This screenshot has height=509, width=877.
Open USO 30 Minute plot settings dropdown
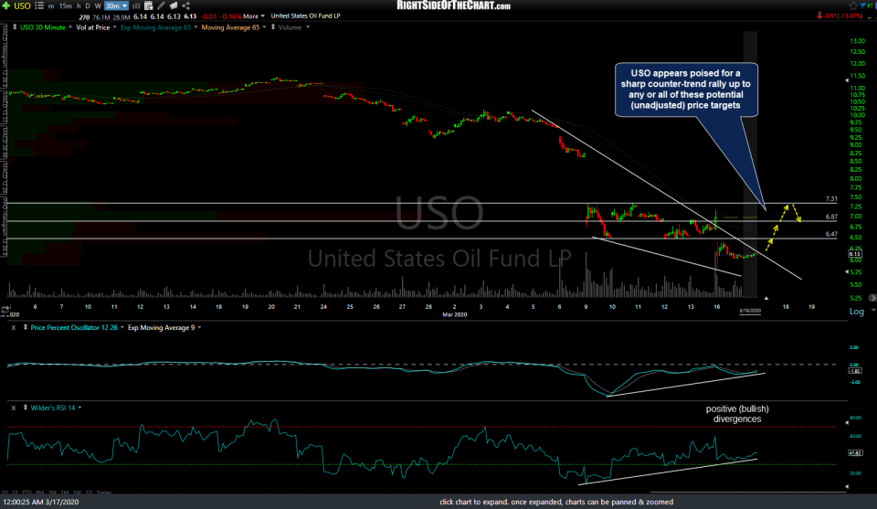pyautogui.click(x=70, y=27)
